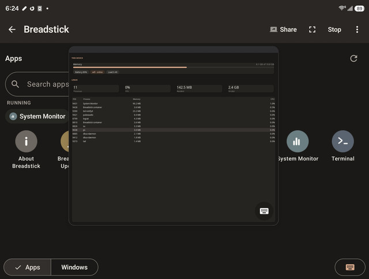Screen dimensions: 369x279
Task: Tap the pencil notification icon in status bar
Action: pyautogui.click(x=24, y=9)
